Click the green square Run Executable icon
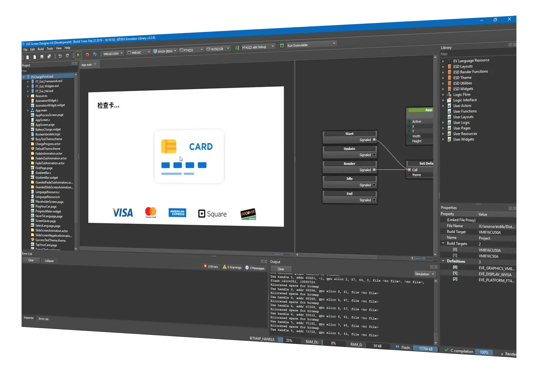 (282, 46)
